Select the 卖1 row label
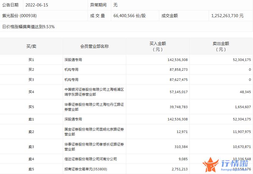253x174 pixels. click(31, 119)
